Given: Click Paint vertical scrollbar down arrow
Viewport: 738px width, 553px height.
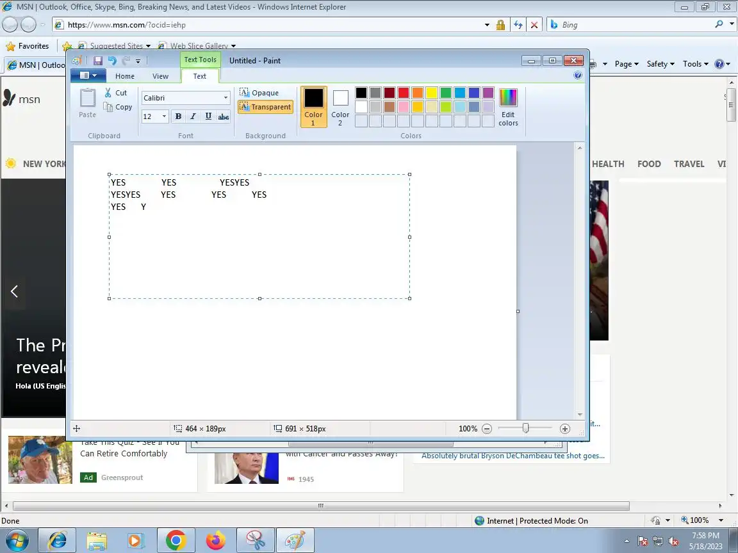Looking at the screenshot, I should (580, 415).
